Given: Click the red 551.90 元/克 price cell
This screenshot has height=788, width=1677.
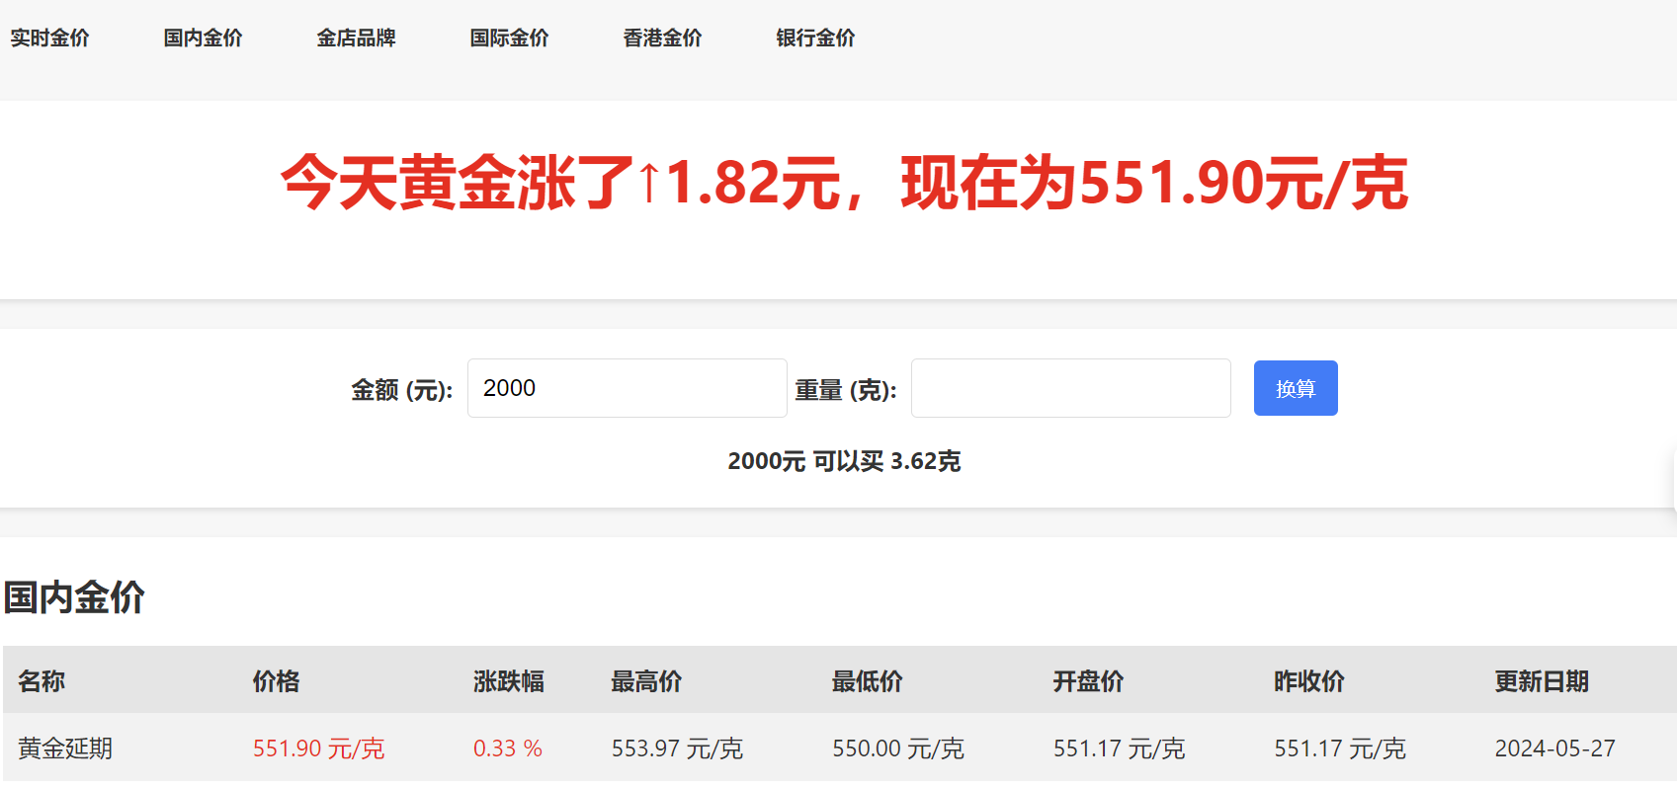Looking at the screenshot, I should click(x=318, y=749).
